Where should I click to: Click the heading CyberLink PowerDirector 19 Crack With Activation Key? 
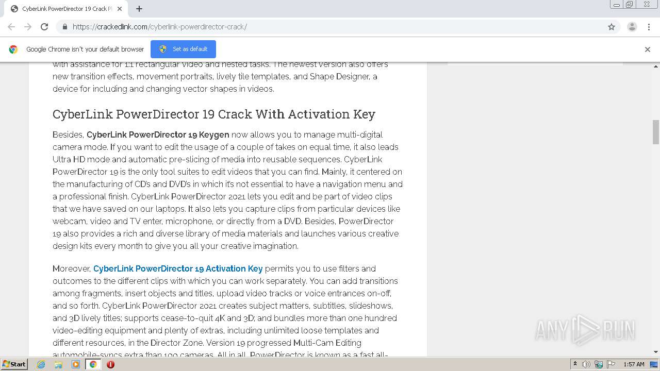tap(214, 114)
